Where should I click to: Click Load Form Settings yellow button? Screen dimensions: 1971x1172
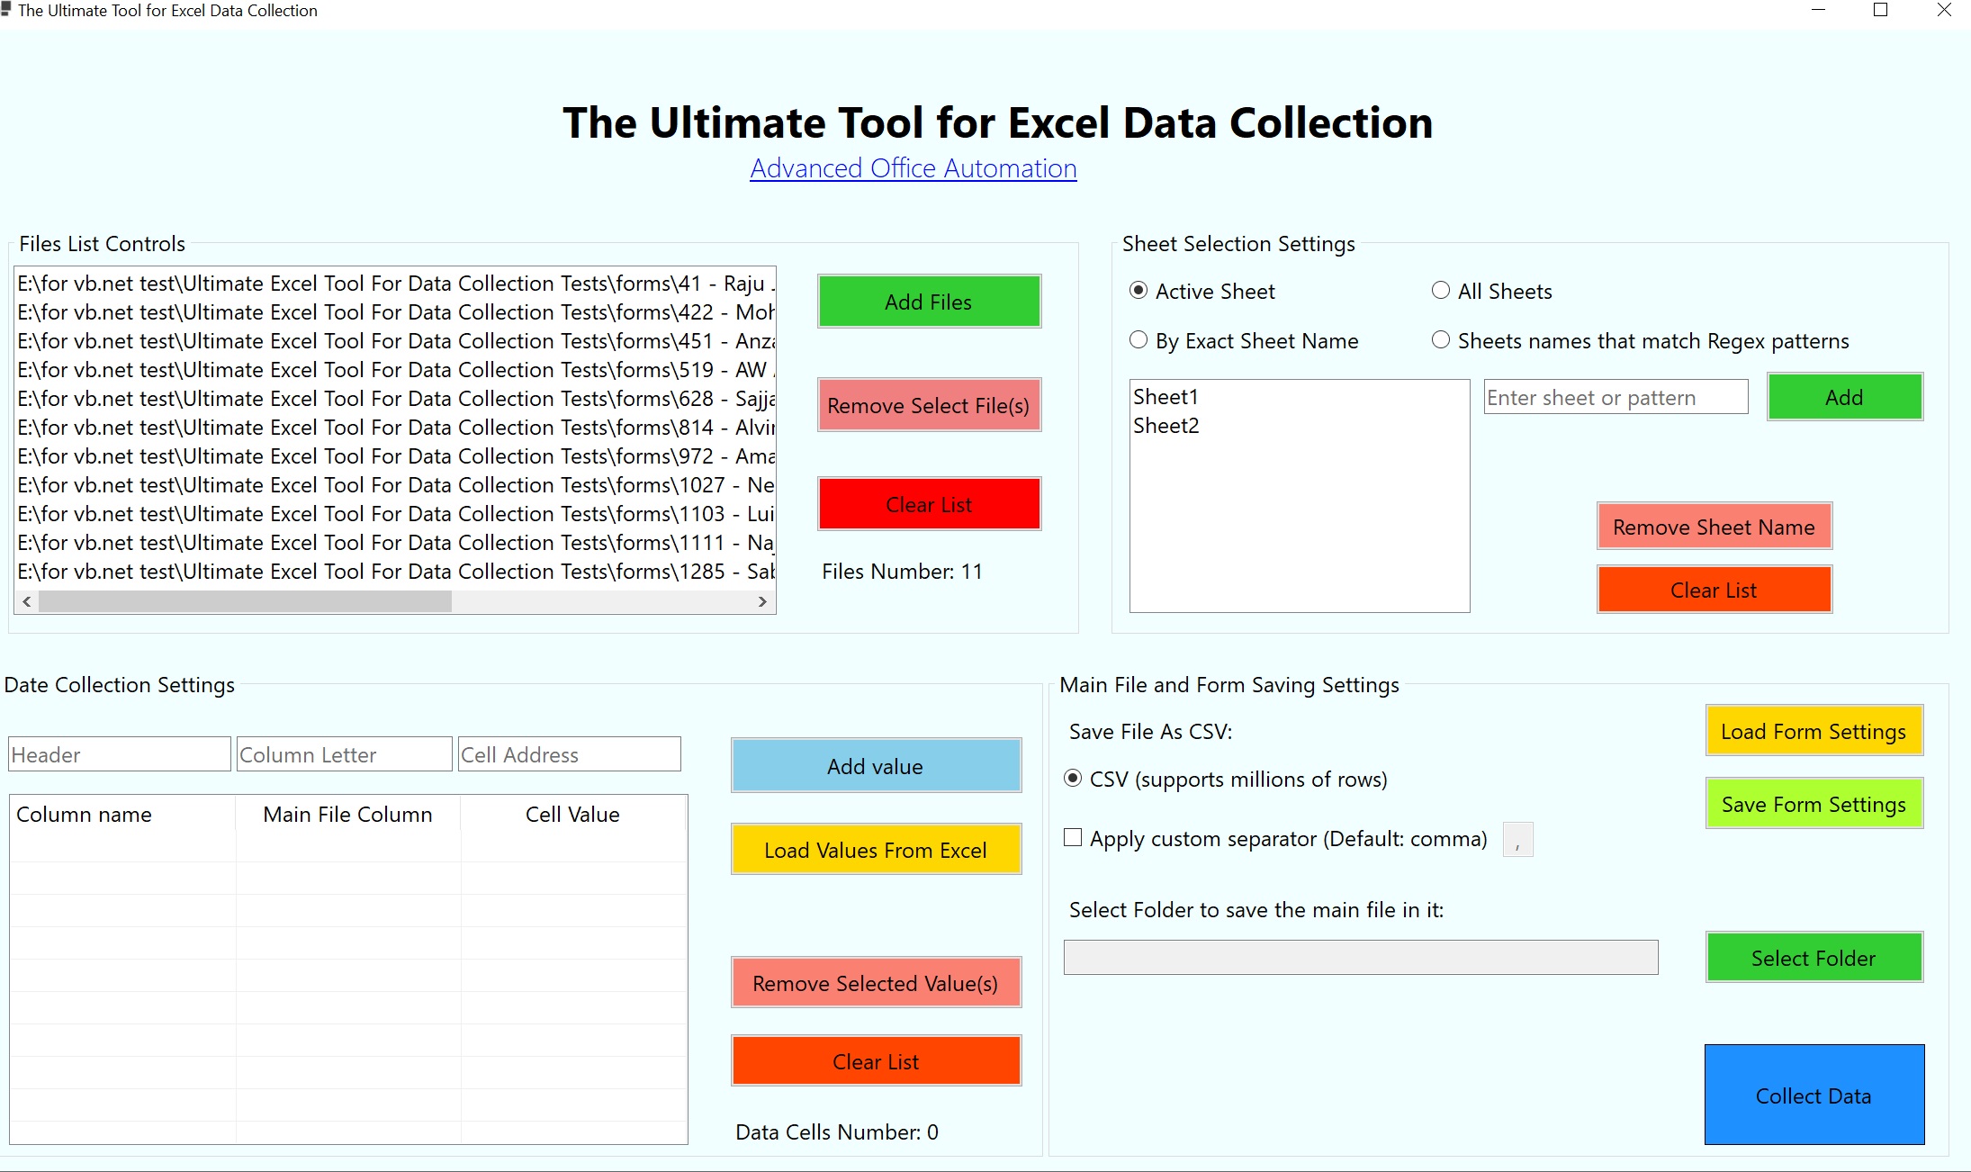tap(1813, 730)
